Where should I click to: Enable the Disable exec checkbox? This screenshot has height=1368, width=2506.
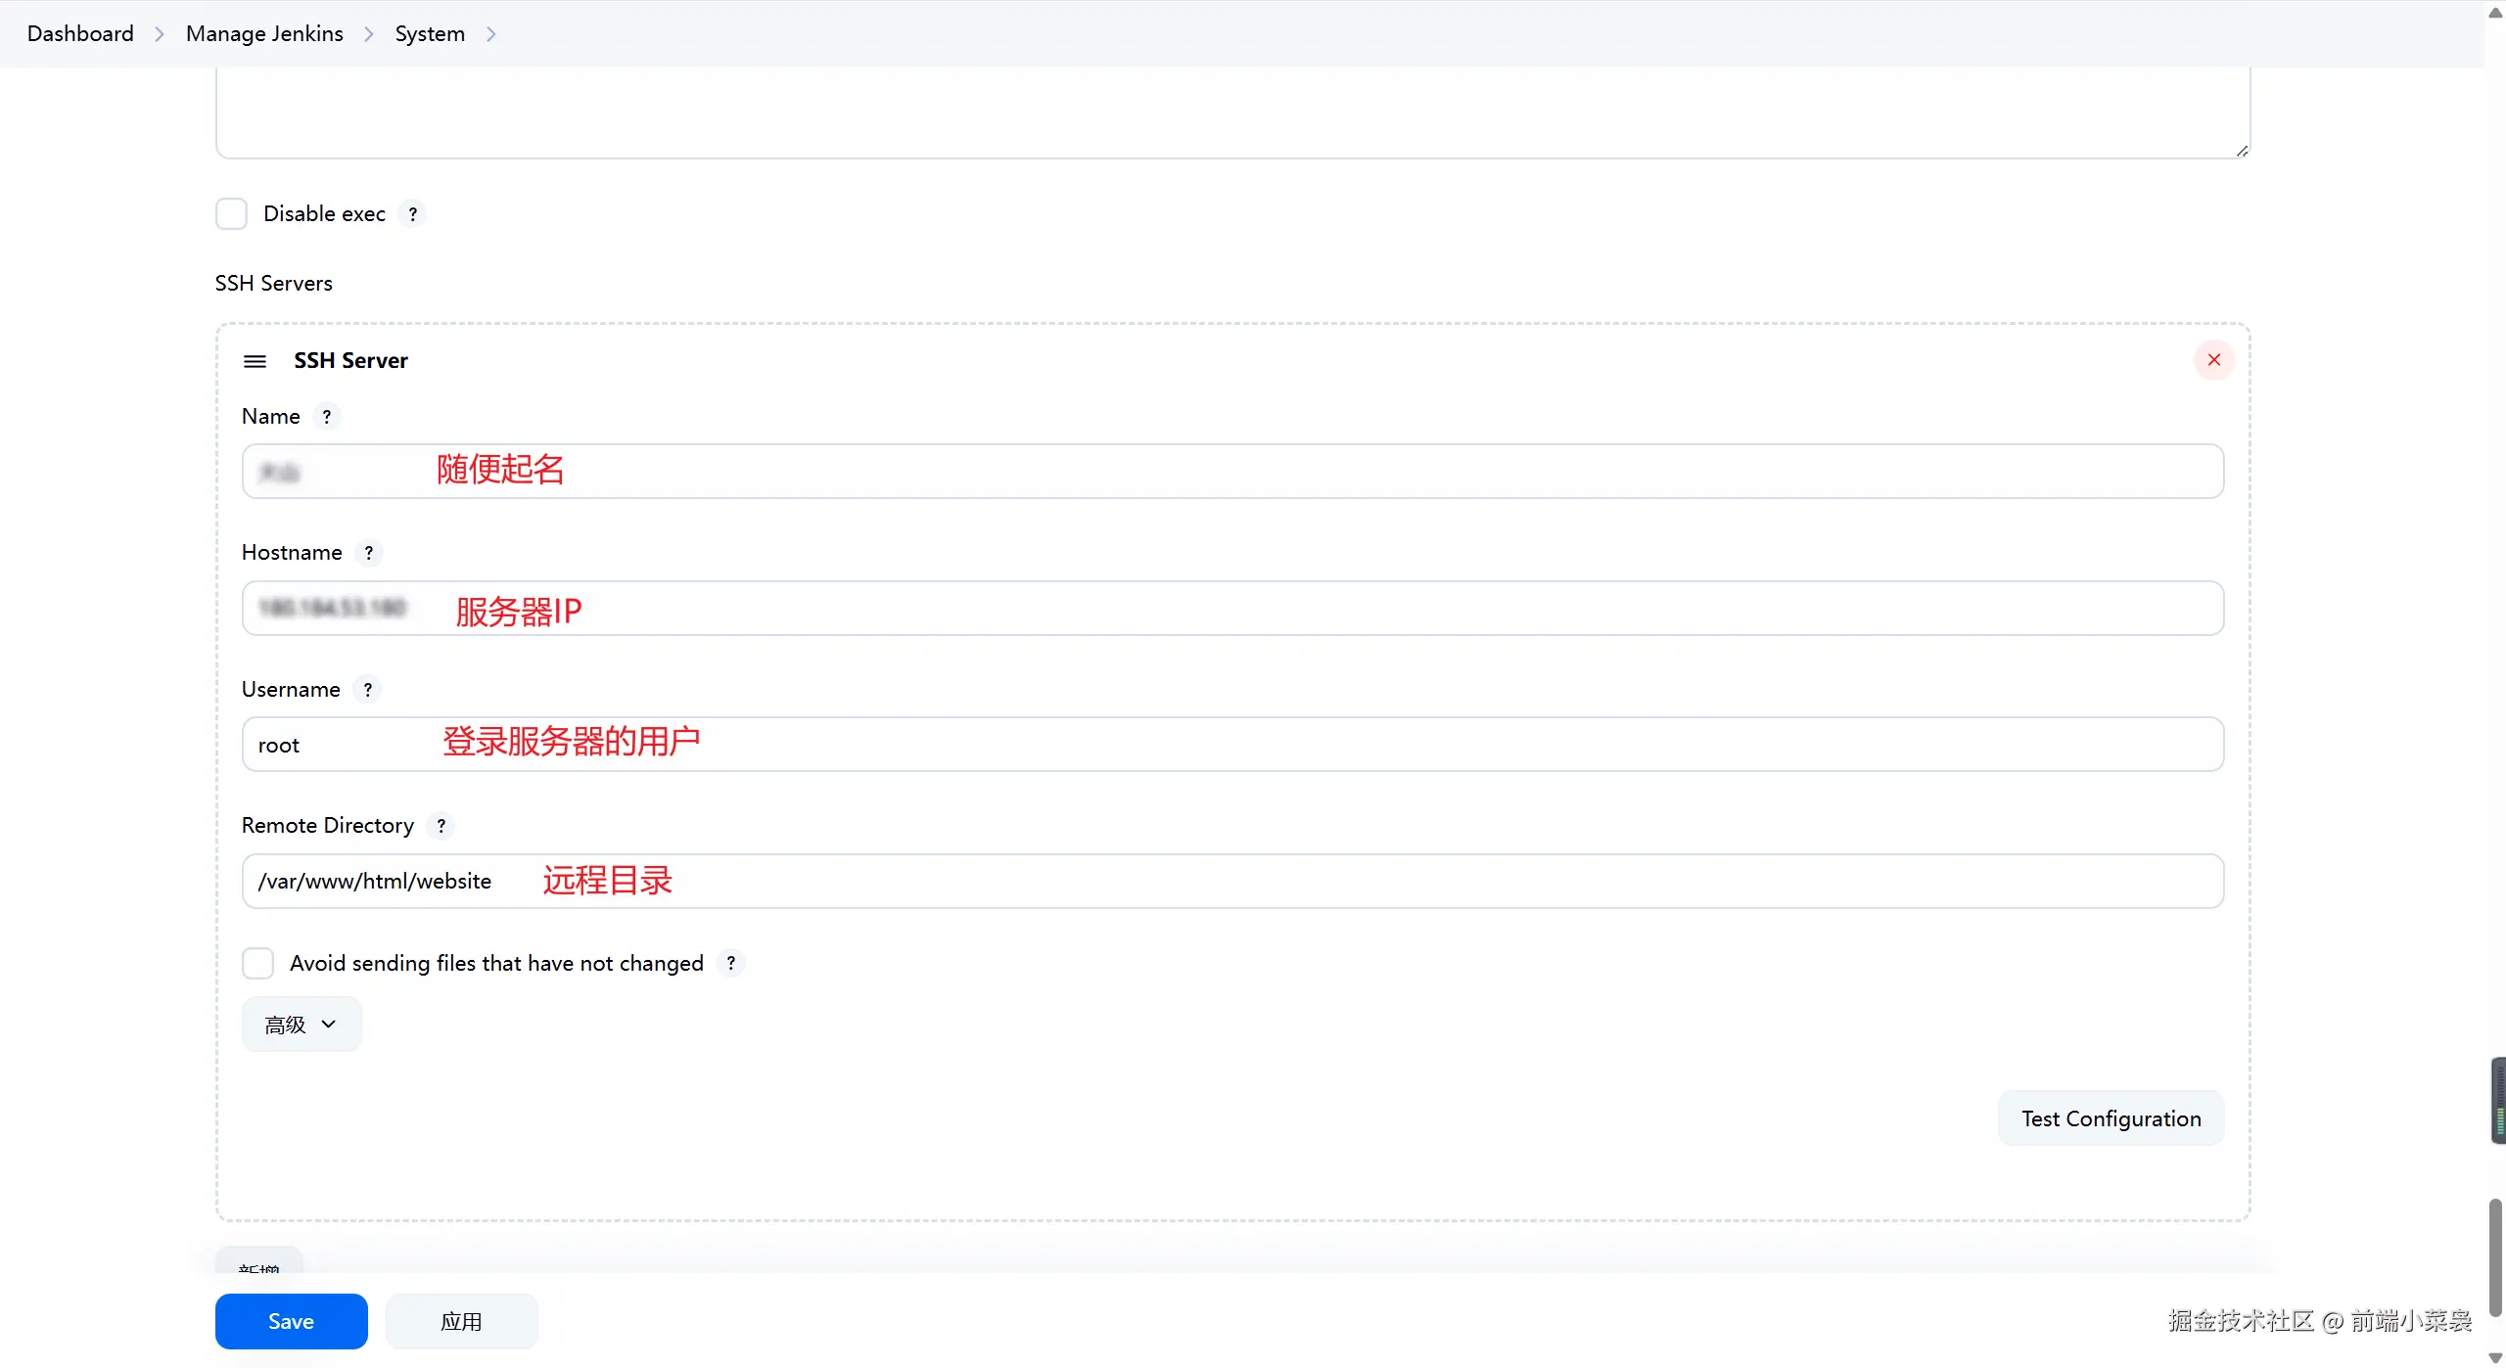click(231, 213)
